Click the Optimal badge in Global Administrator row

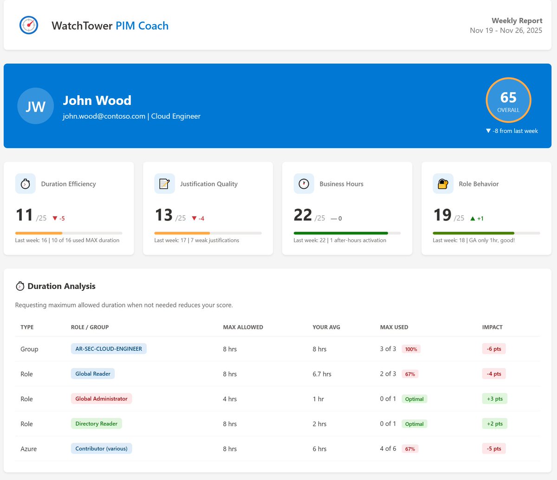pos(415,398)
